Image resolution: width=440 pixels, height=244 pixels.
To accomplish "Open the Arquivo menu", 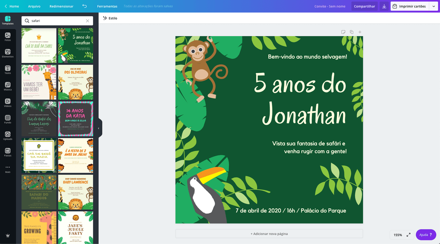I will click(x=34, y=6).
